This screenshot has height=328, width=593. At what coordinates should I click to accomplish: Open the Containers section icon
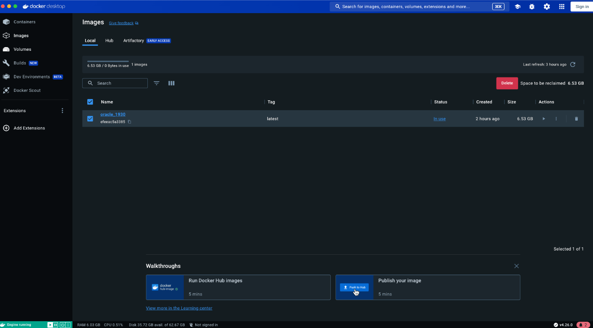pos(6,22)
